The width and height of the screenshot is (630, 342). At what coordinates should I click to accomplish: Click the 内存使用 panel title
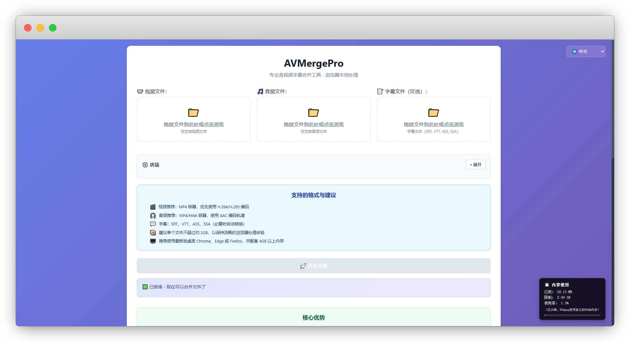click(560, 285)
